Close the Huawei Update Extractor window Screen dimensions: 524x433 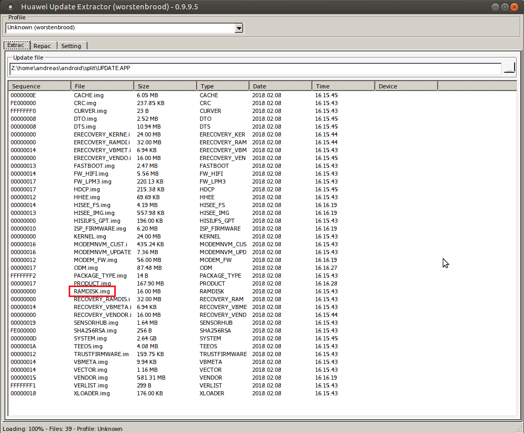[515, 7]
